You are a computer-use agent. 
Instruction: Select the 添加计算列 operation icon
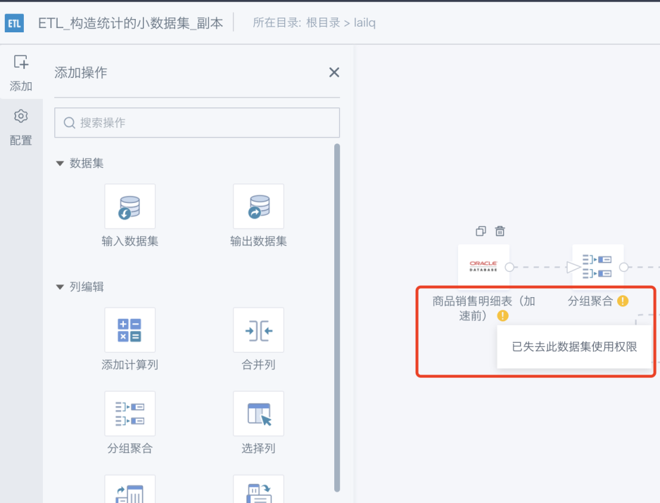[129, 330]
